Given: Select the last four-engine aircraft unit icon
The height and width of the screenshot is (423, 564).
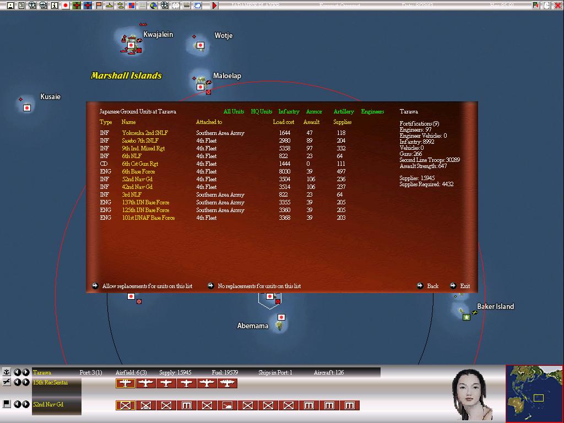Looking at the screenshot, I should 227,383.
